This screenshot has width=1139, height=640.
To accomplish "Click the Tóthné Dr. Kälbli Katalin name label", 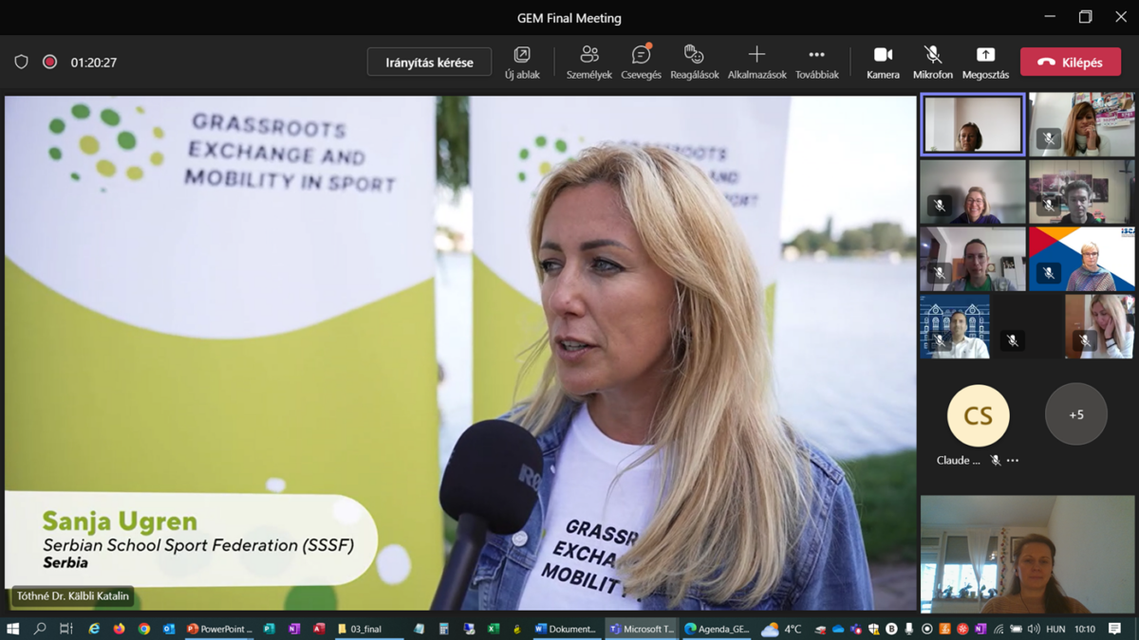I will coord(72,596).
